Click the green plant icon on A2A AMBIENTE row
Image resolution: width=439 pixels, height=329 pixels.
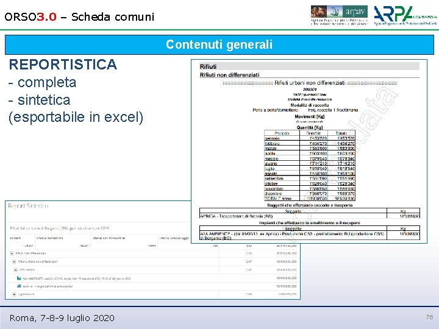(19, 278)
